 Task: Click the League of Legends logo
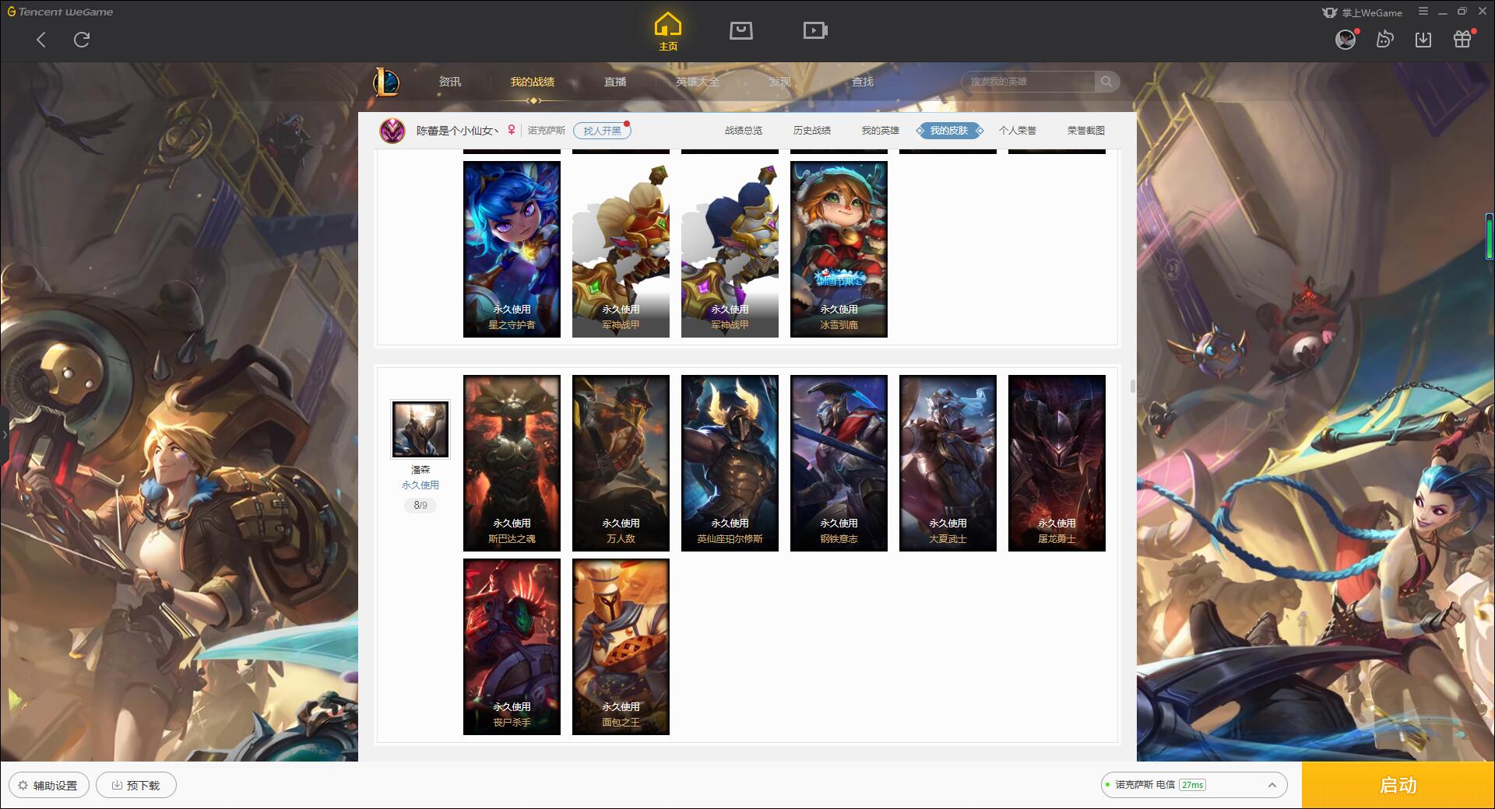point(387,82)
